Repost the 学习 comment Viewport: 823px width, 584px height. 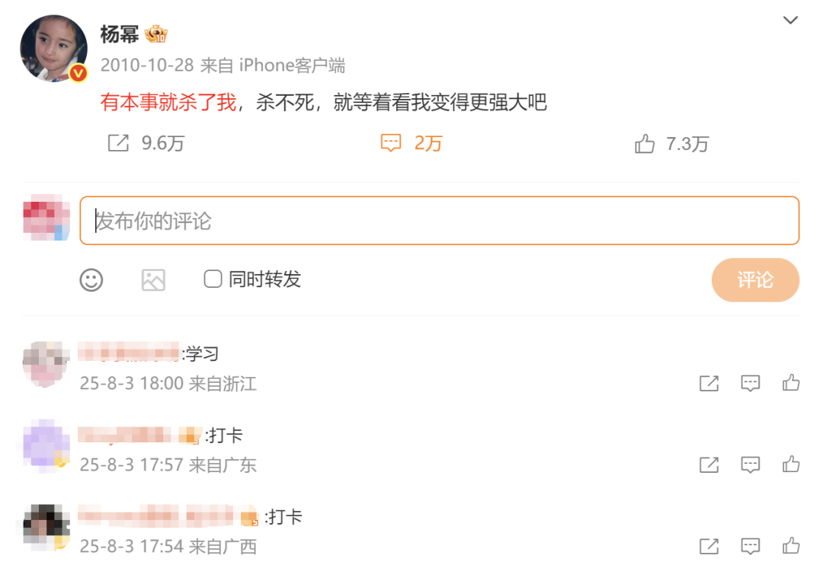pos(709,383)
